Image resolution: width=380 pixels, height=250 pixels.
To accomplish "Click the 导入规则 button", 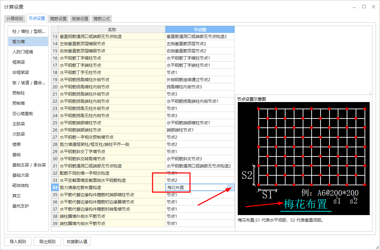I will coord(18,241).
